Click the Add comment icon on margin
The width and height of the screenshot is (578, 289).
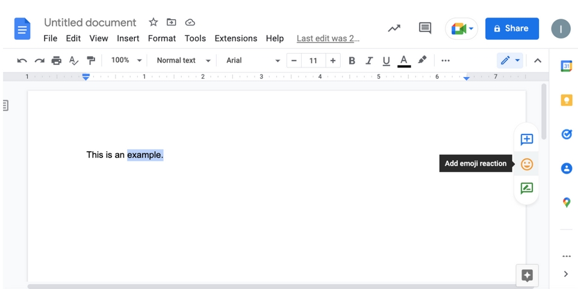527,140
